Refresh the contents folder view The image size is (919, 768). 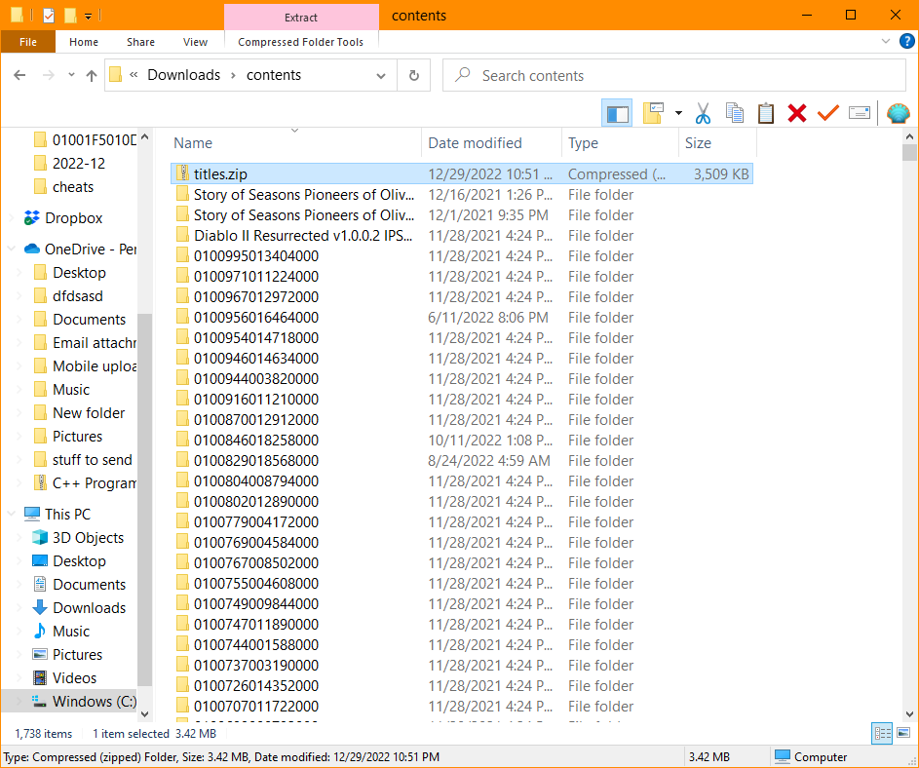click(414, 76)
